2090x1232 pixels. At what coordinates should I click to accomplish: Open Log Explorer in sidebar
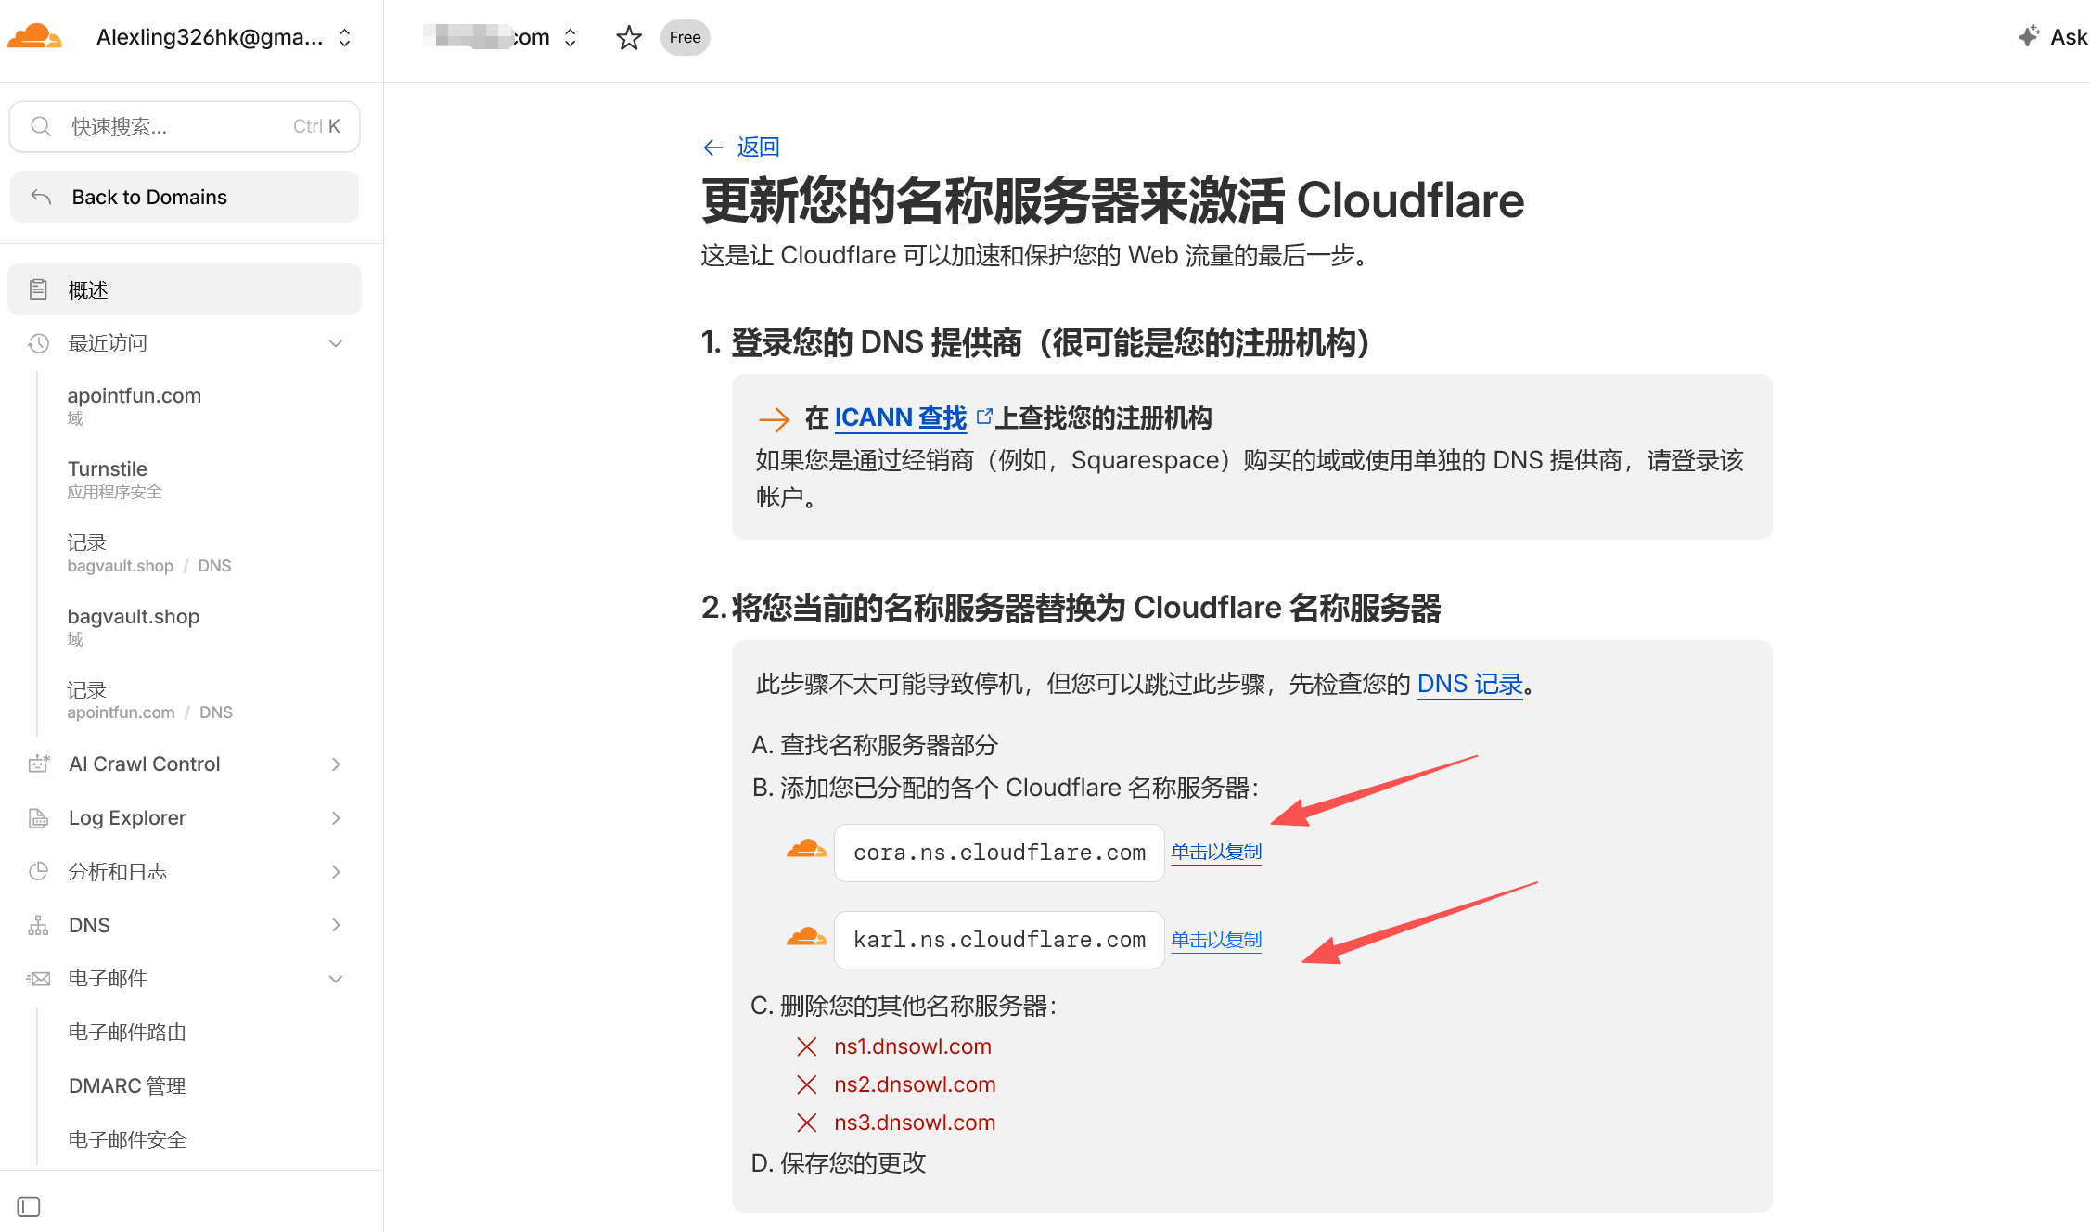click(x=127, y=817)
